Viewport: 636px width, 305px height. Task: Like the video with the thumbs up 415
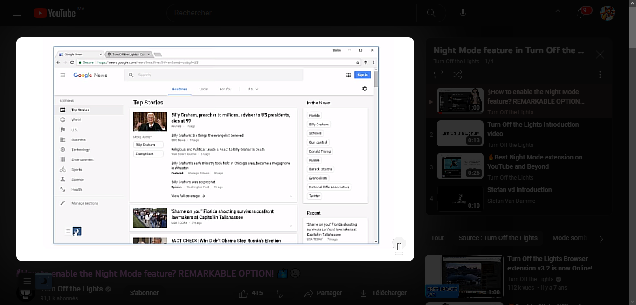tap(251, 293)
